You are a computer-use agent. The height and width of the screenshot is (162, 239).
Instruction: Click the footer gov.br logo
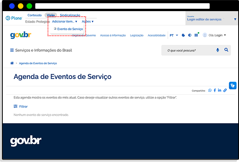(26, 141)
